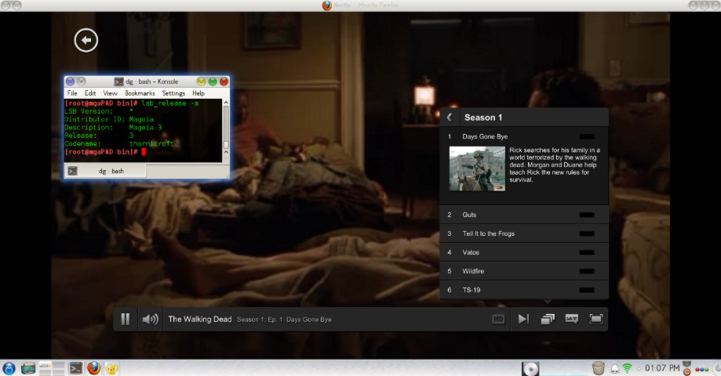
Task: Expand hidden system tray icons arrow
Action: [639, 369]
